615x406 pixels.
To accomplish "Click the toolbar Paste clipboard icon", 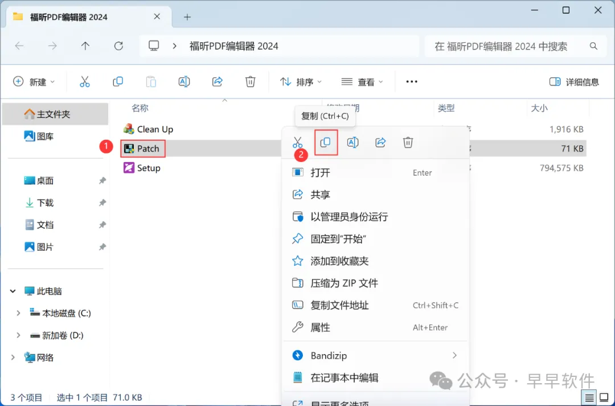I will pyautogui.click(x=151, y=82).
